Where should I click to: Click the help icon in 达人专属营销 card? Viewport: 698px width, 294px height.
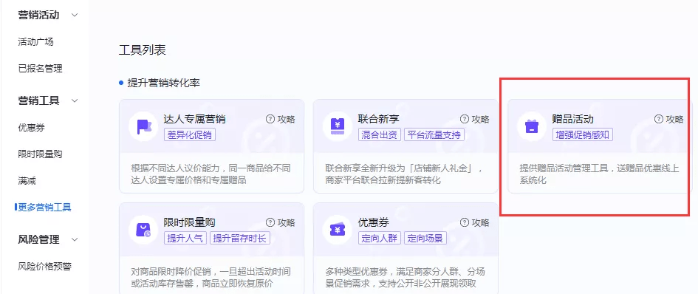(x=270, y=119)
